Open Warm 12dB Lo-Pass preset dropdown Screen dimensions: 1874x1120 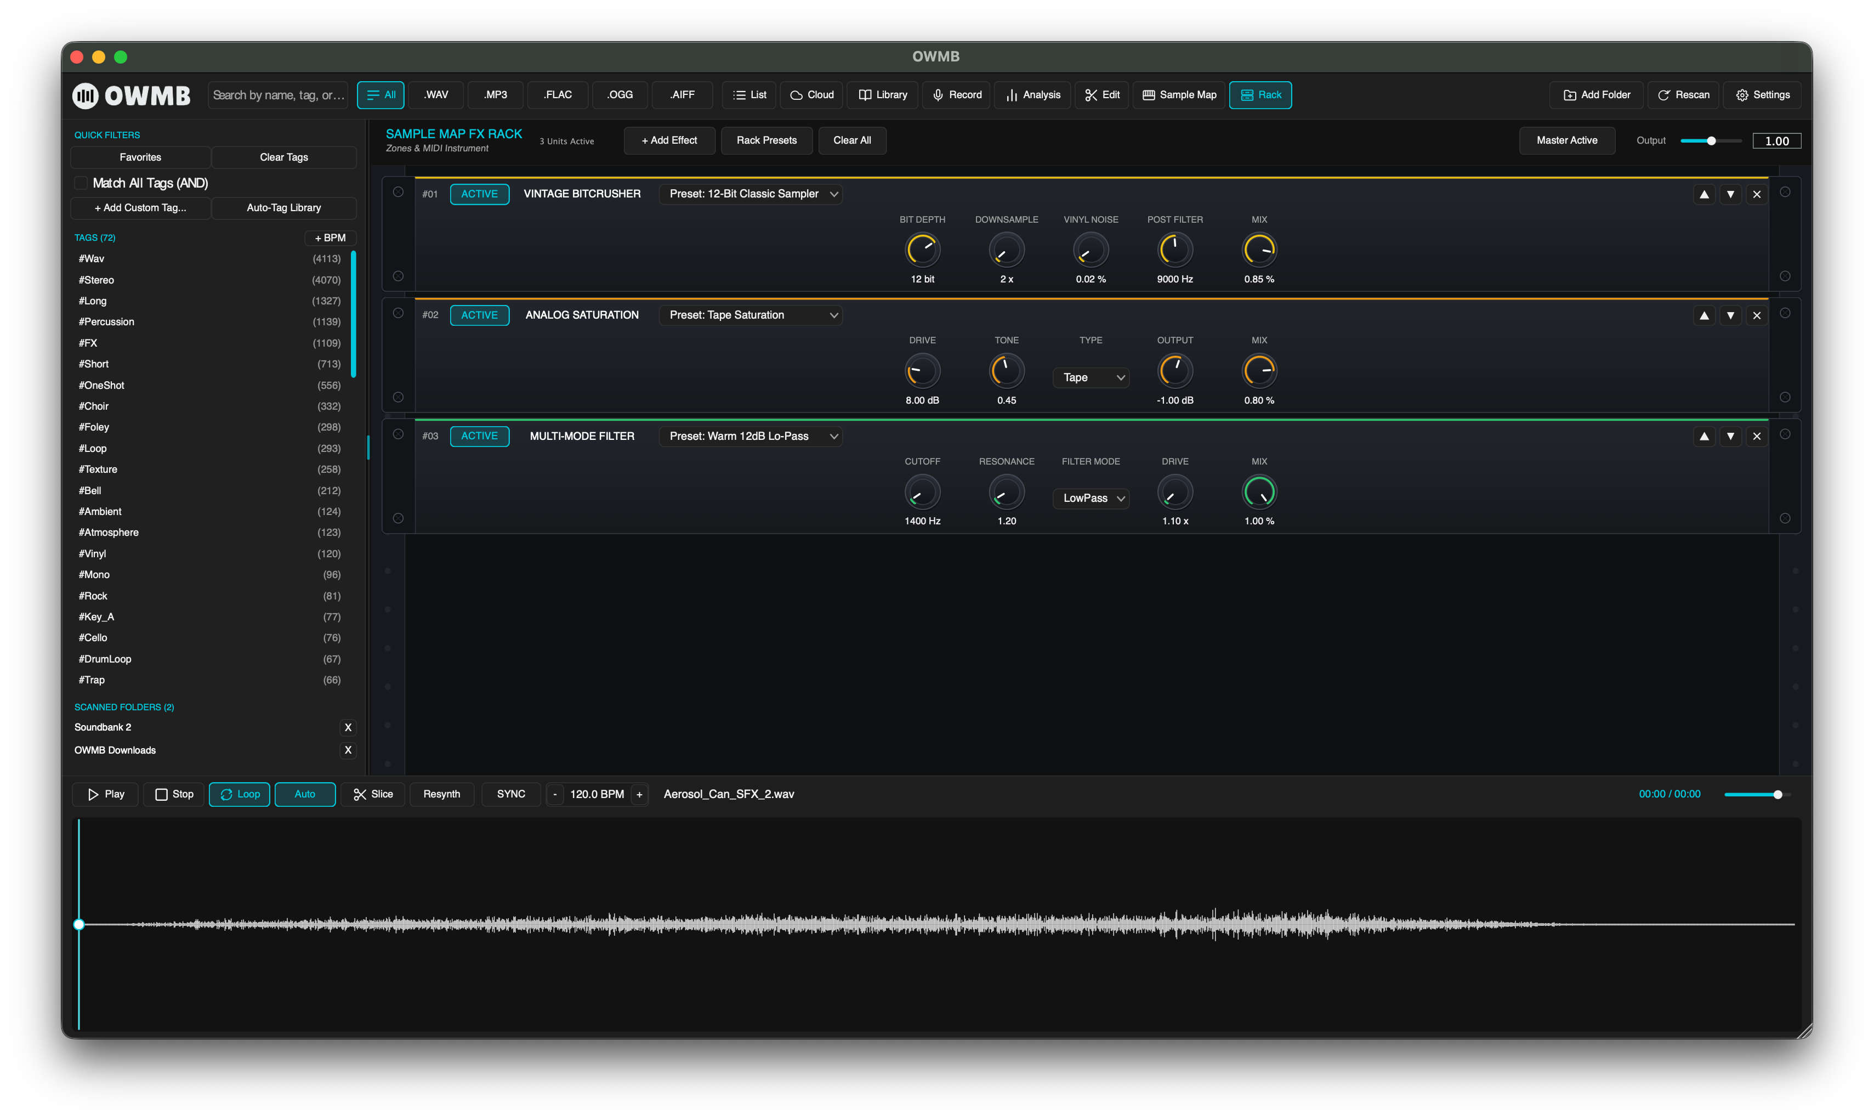pos(751,435)
